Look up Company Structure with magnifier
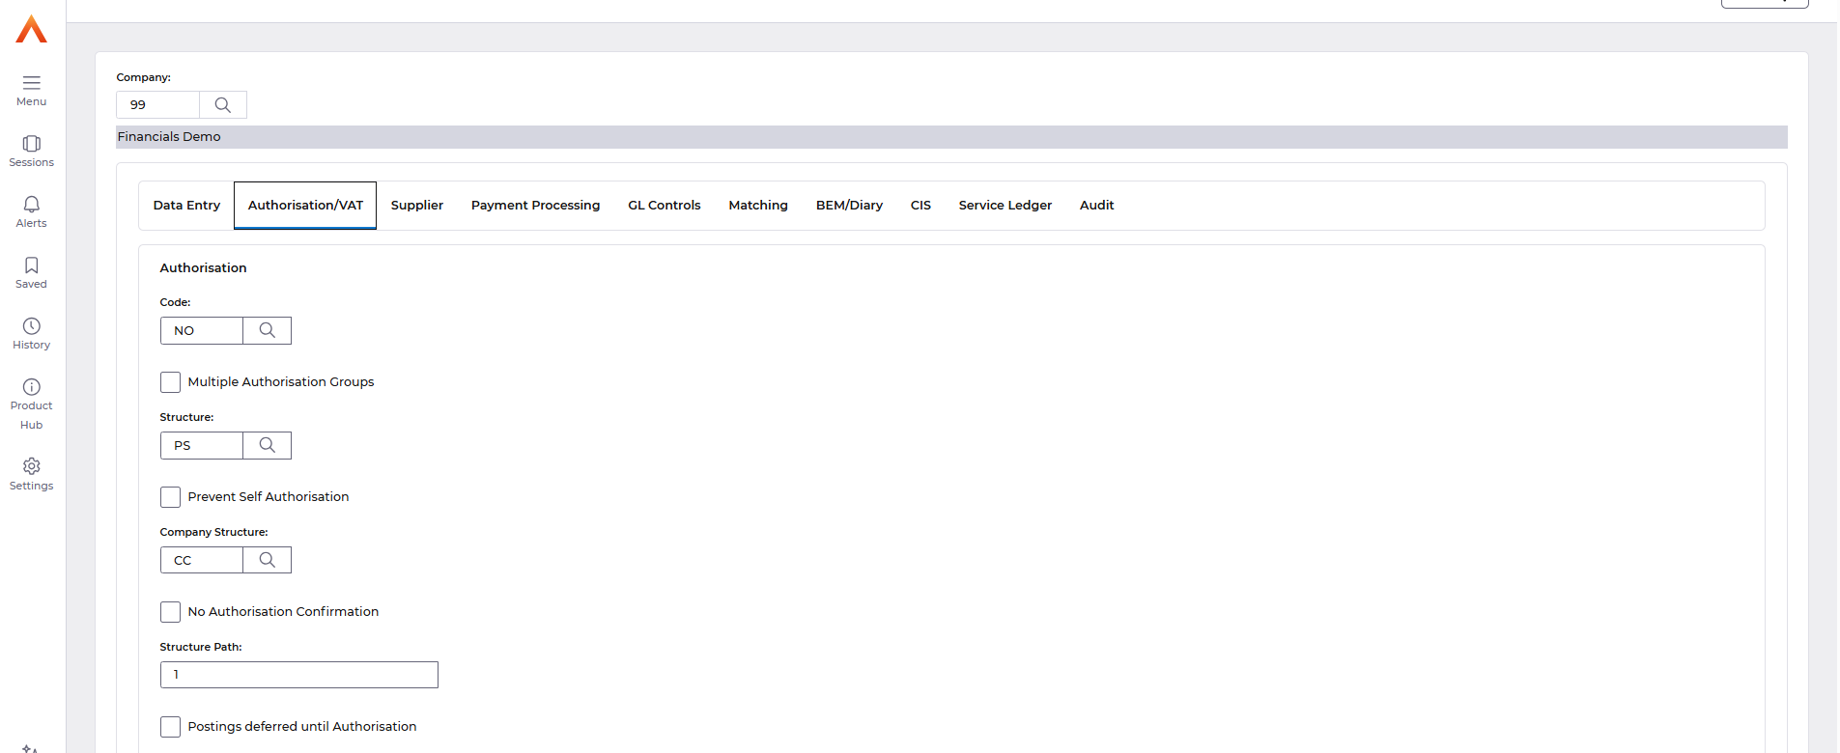The image size is (1840, 753). coord(268,561)
